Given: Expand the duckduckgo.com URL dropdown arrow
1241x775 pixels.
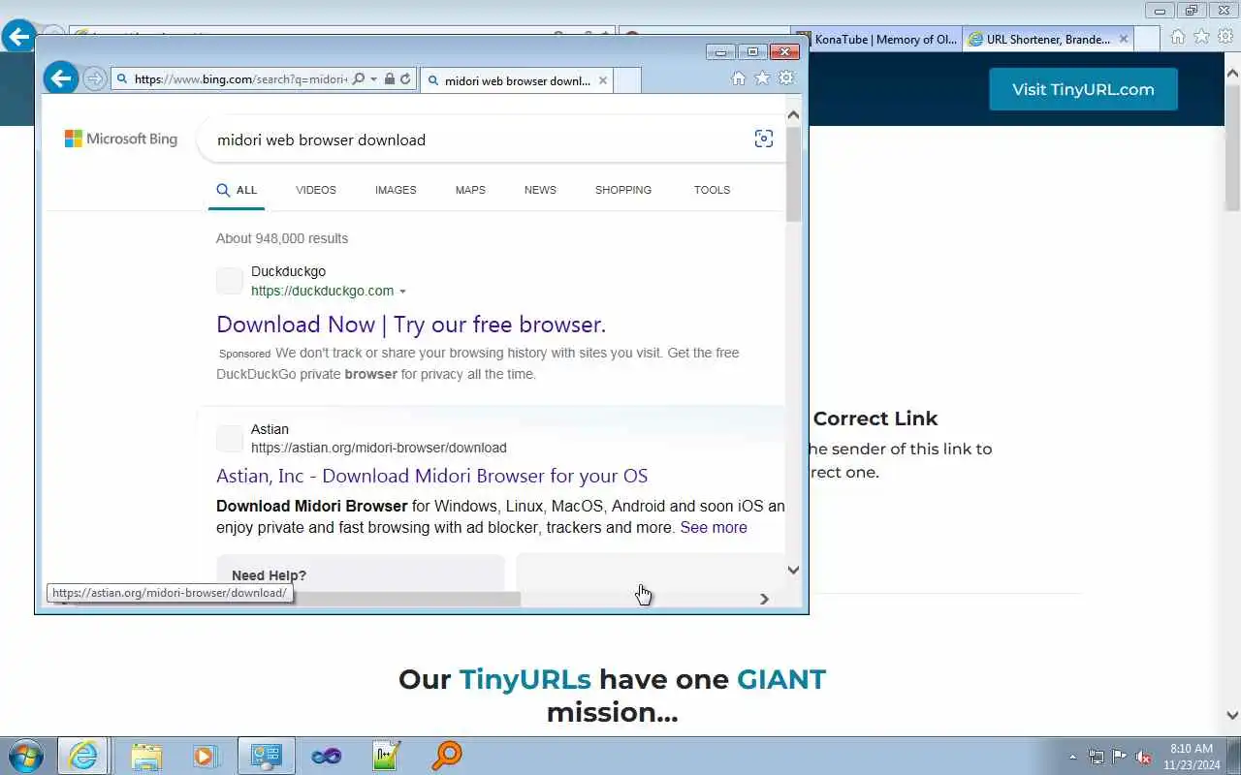Looking at the screenshot, I should point(402,292).
